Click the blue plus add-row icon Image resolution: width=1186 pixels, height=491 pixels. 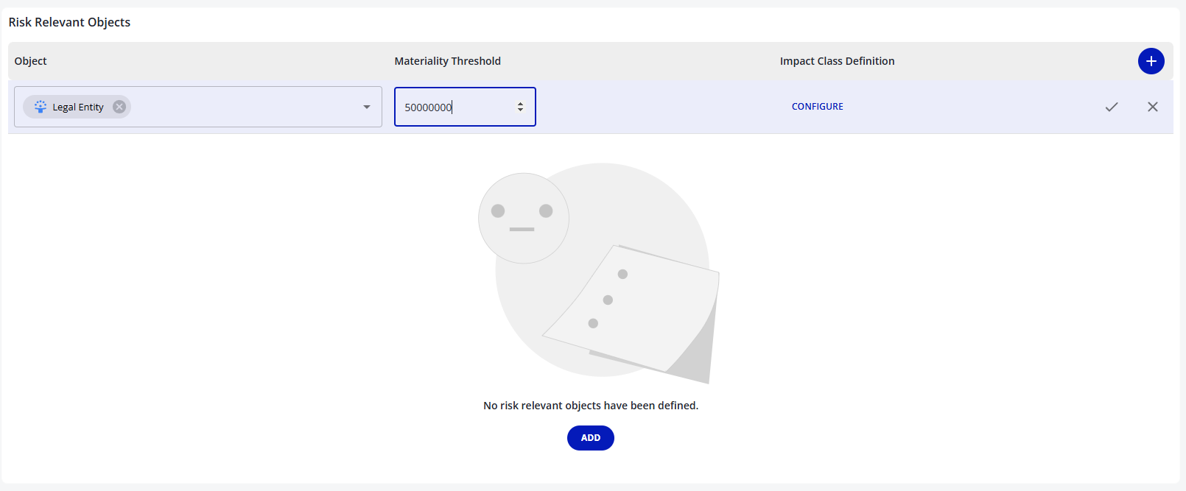click(1151, 61)
